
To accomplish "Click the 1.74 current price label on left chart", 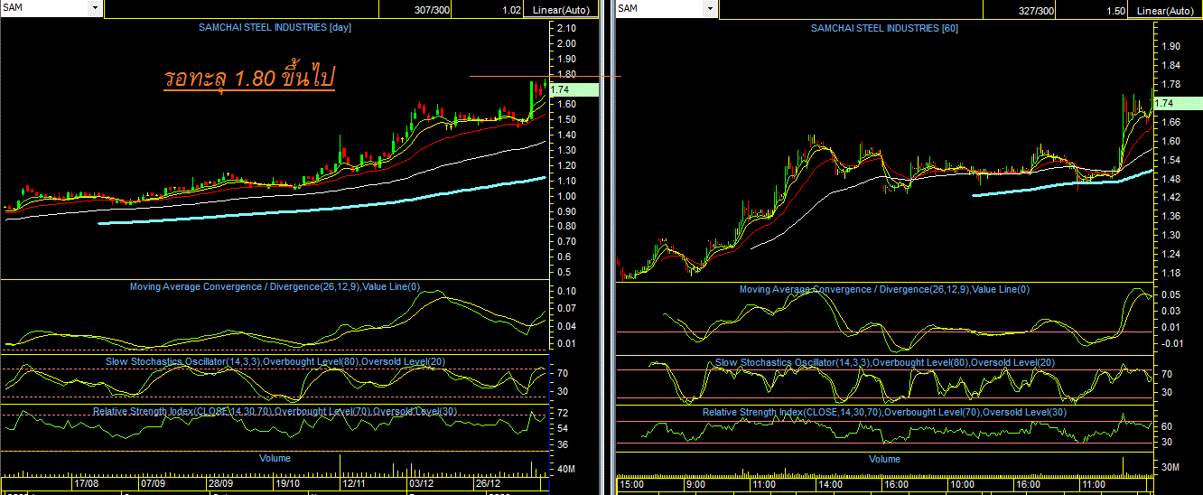I will 574,89.
